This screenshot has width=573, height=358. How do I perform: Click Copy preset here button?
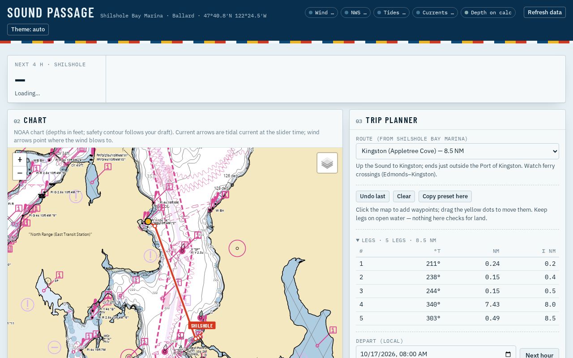[445, 196]
